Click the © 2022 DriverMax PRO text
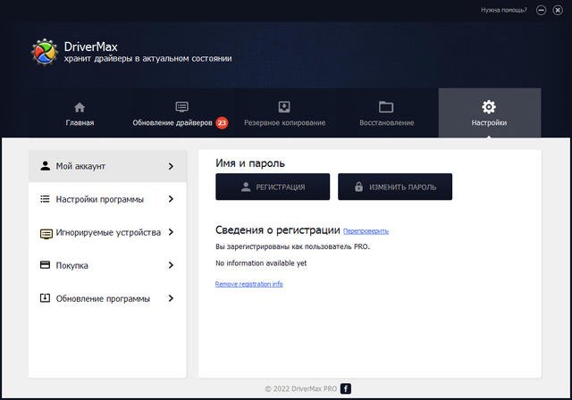The image size is (572, 400). point(300,388)
